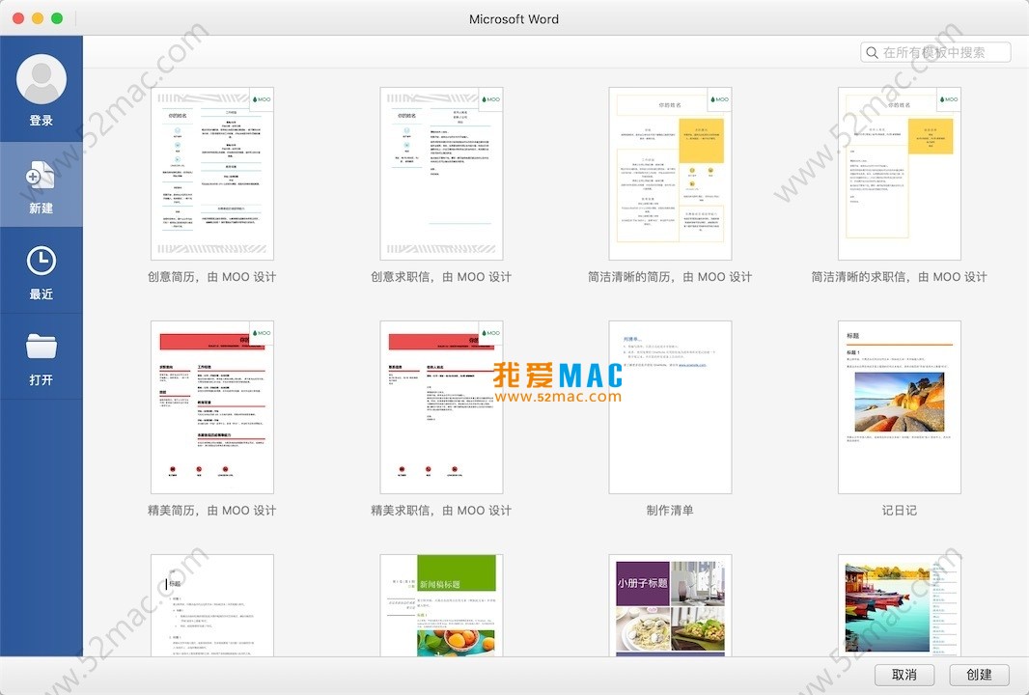
Task: Open the 打开 folder icon
Action: (42, 347)
